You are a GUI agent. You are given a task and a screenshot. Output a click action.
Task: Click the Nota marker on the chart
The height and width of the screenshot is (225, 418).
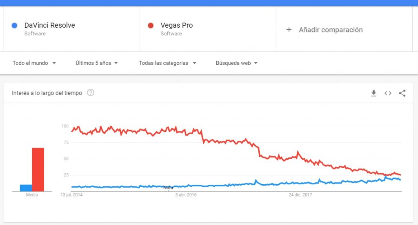click(168, 188)
